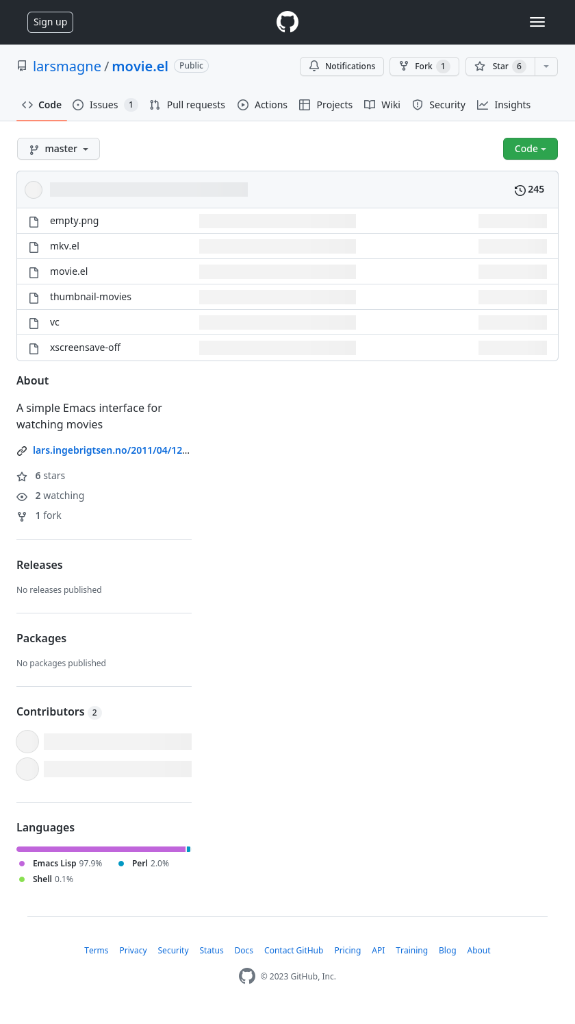Click the purple Emacs Lisp language bar

click(101, 849)
